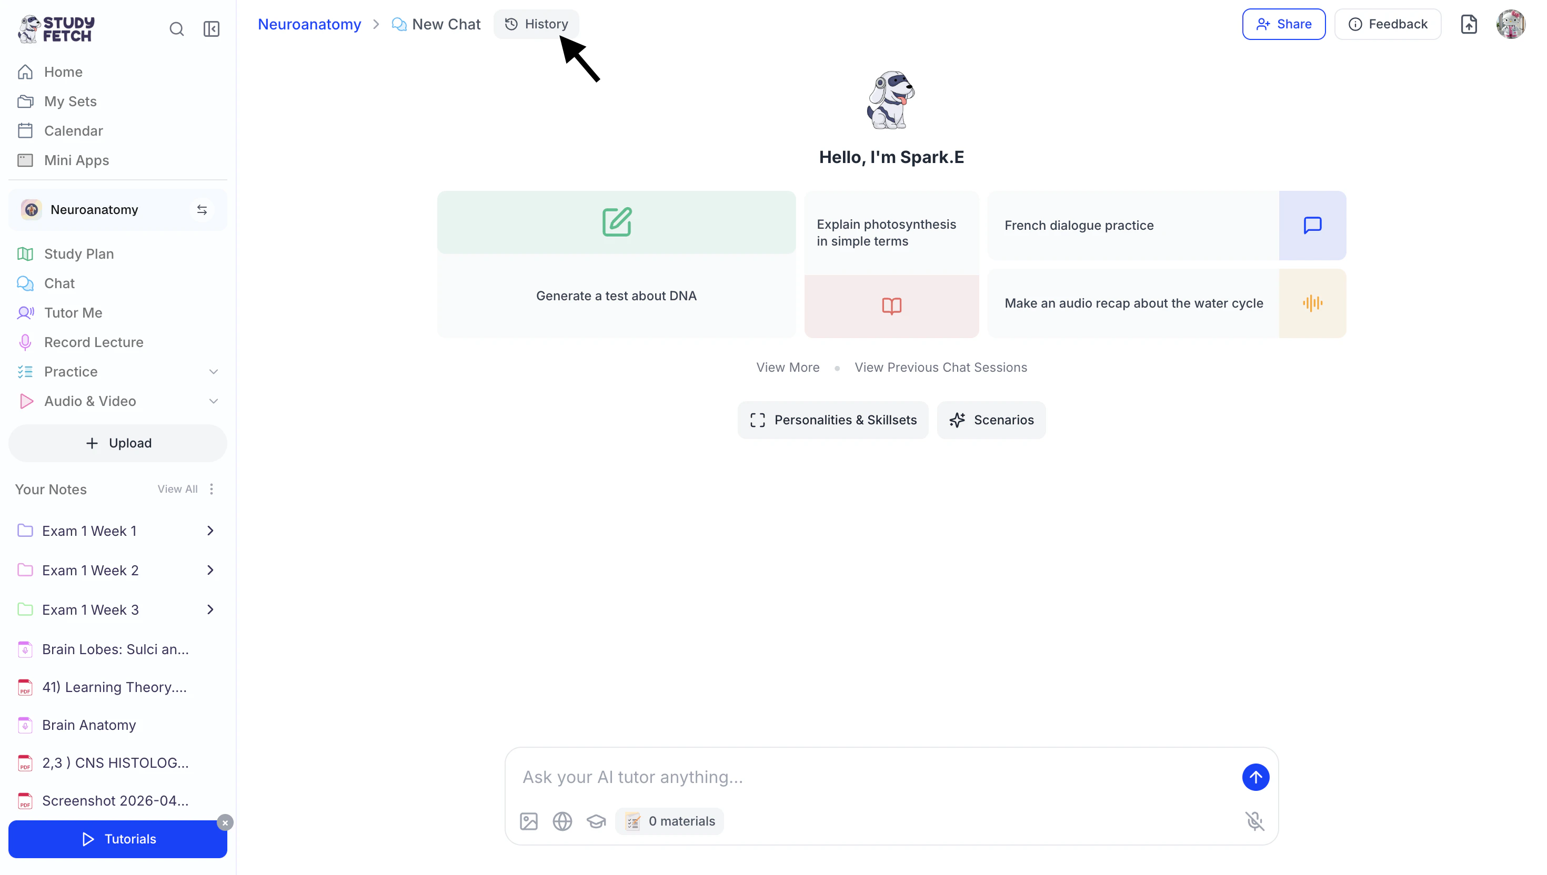
Task: Click the search magnifier icon in sidebar
Action: tap(176, 29)
